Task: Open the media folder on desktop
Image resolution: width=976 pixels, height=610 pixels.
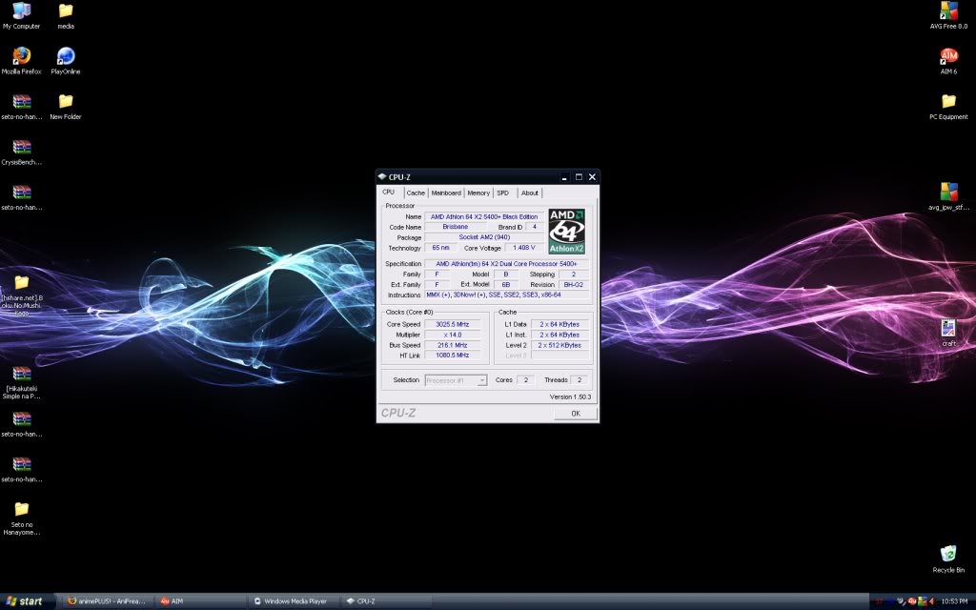Action: (66, 16)
